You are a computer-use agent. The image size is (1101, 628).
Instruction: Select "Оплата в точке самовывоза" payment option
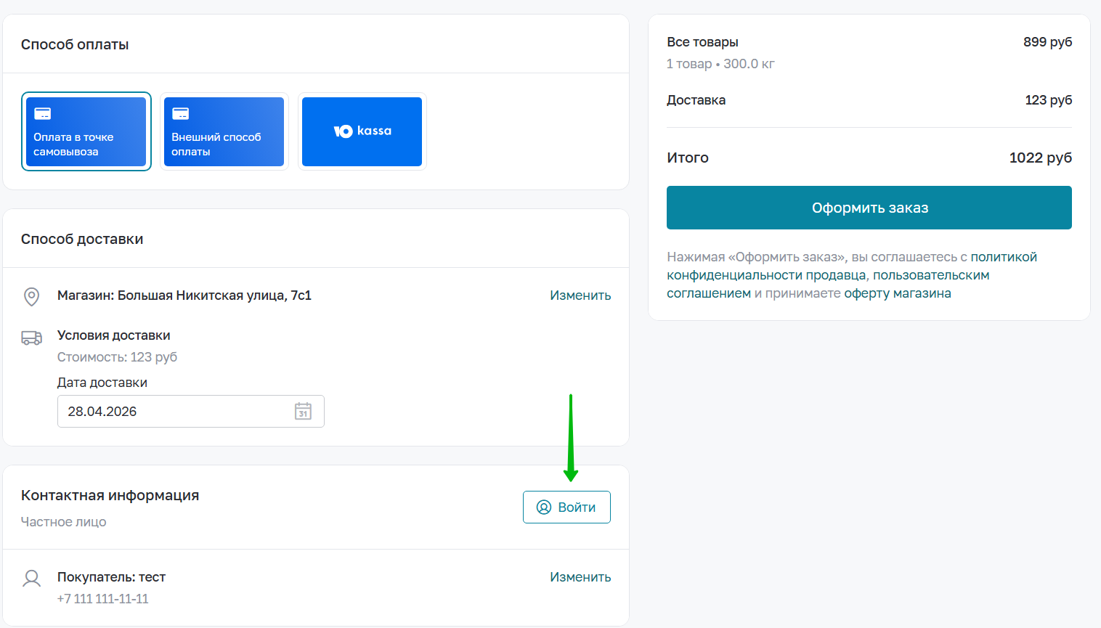[86, 131]
